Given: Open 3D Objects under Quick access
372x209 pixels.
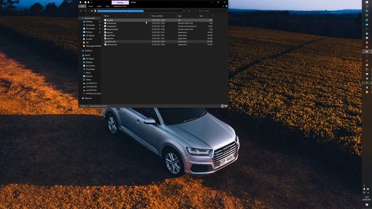Looking at the screenshot, I should tap(90, 35).
